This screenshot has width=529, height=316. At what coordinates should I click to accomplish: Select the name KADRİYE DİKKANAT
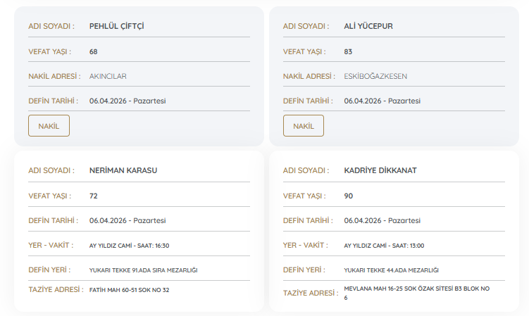pyautogui.click(x=382, y=171)
